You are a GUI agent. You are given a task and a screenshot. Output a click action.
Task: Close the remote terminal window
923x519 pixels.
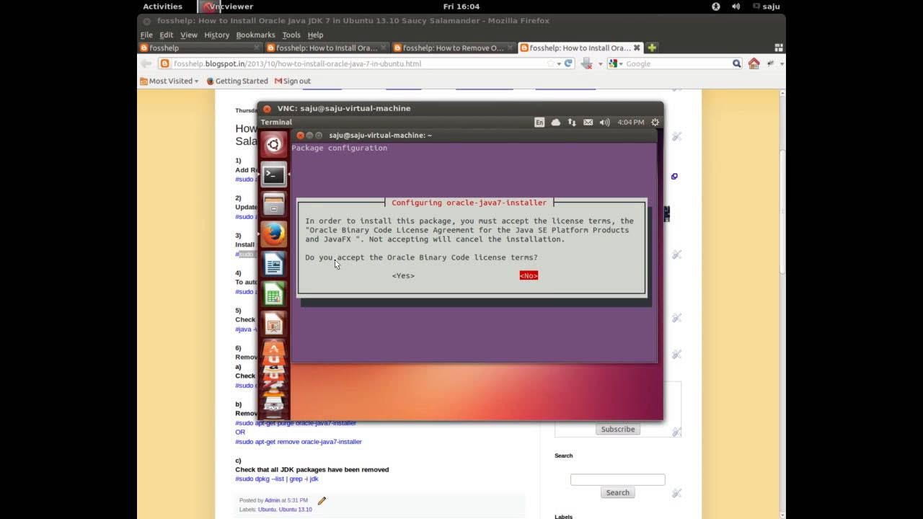(301, 136)
